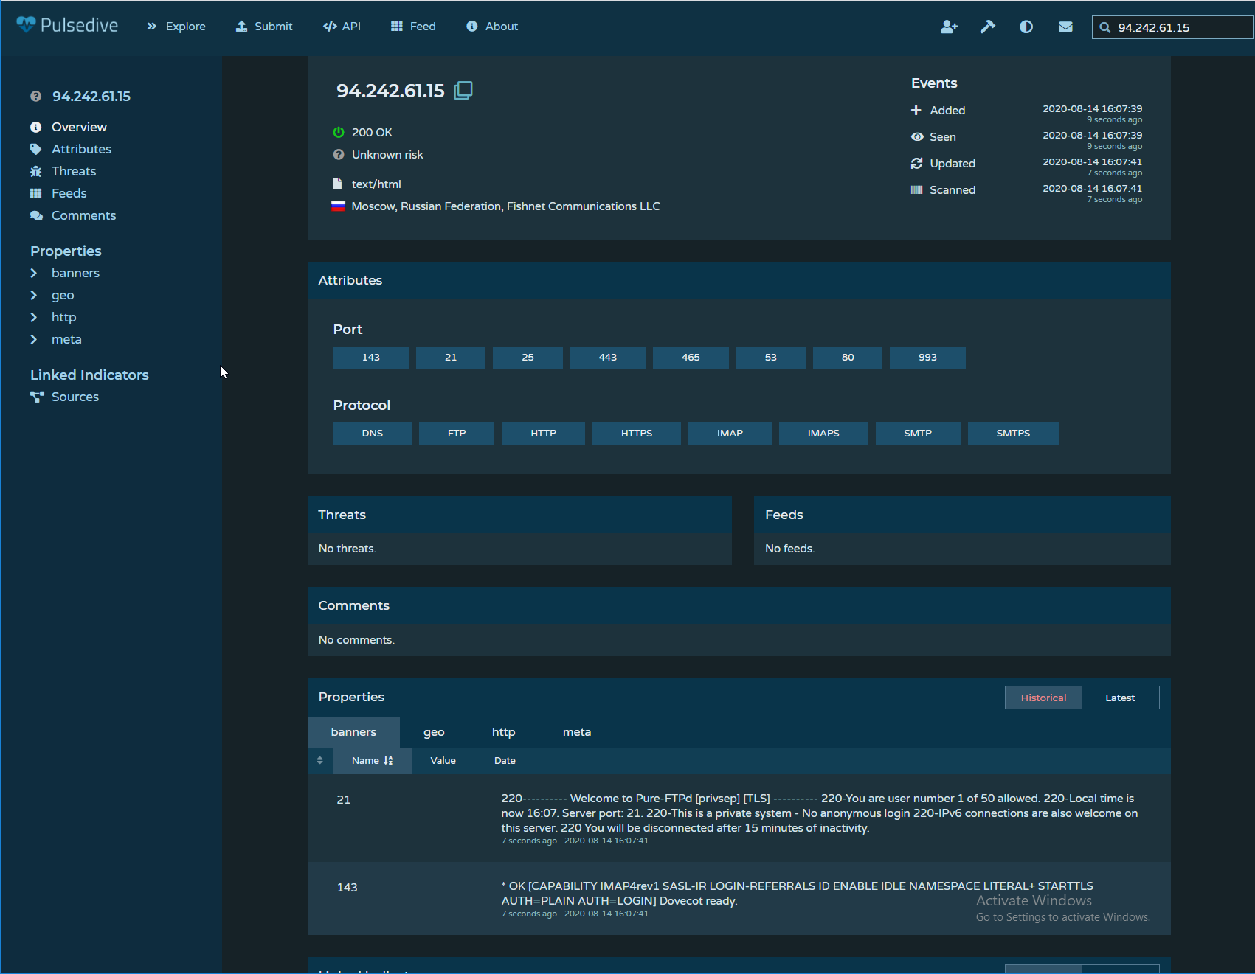Sort table by Name column
The width and height of the screenshot is (1255, 974).
tap(372, 760)
